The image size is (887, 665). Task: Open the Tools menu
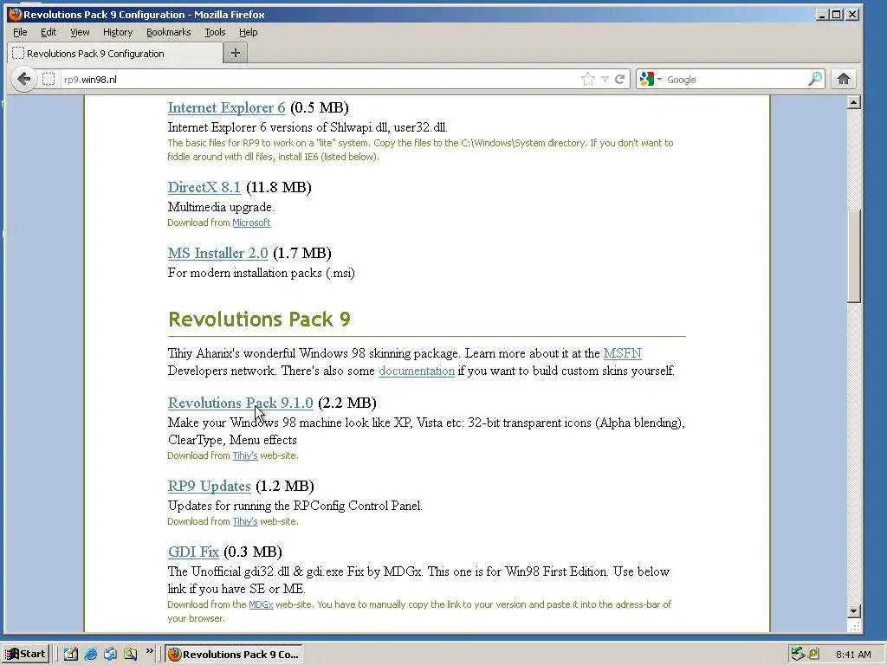[x=215, y=32]
